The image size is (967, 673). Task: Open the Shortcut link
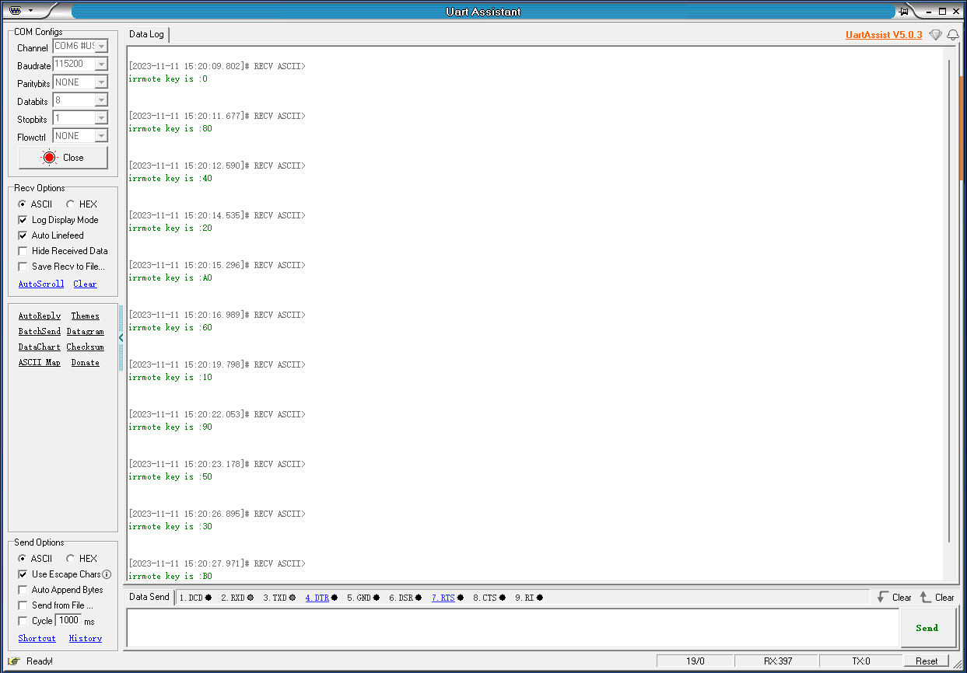point(37,639)
